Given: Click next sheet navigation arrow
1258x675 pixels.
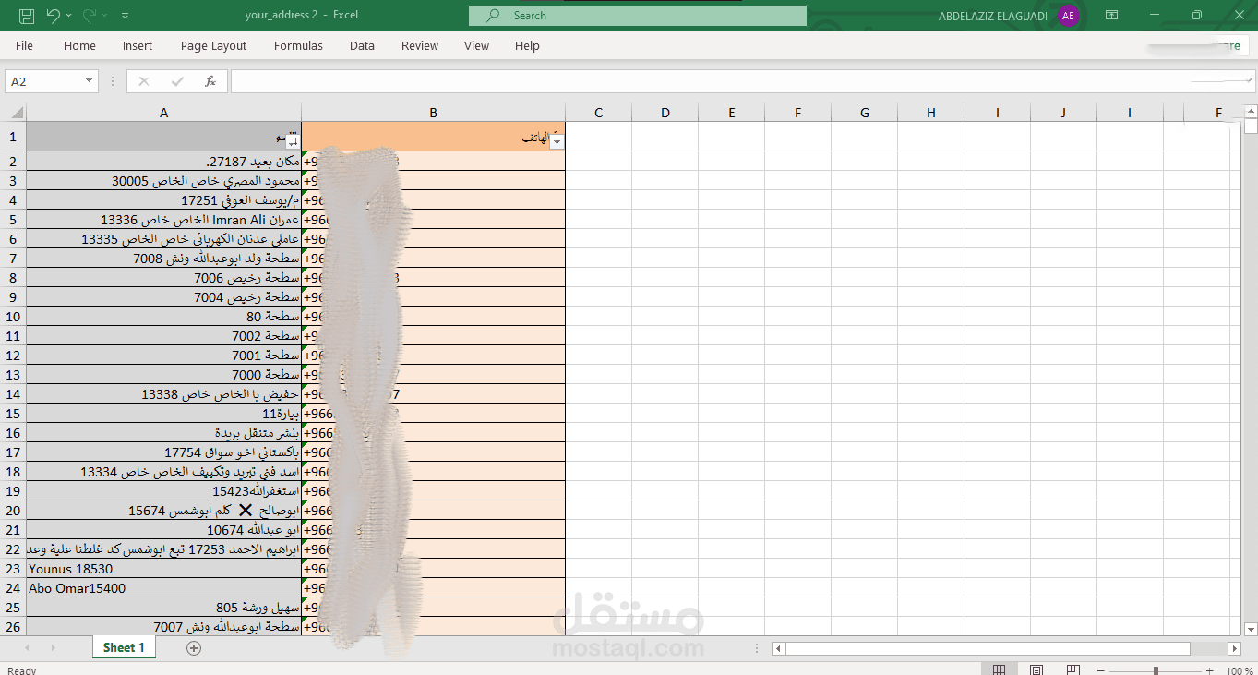Looking at the screenshot, I should point(52,648).
